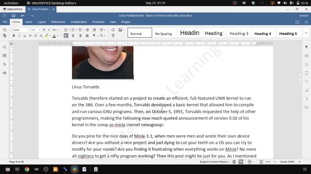The width and height of the screenshot is (311, 174).
Task: Expand the styles gallery arrow
Action: pos(306,33)
